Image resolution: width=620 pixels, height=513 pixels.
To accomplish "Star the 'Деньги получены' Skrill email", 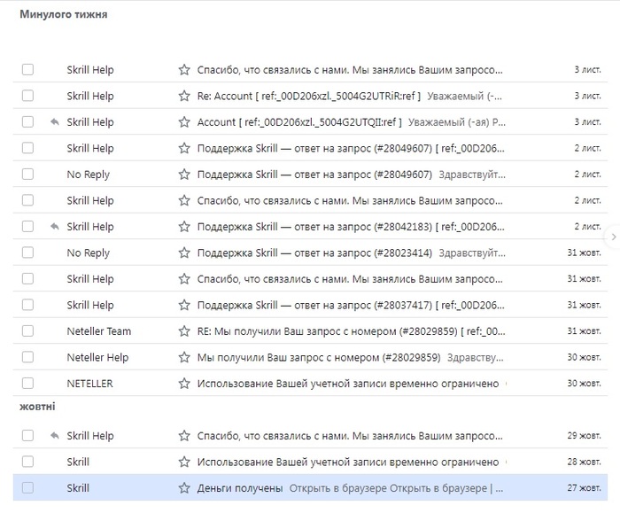I will tap(184, 488).
